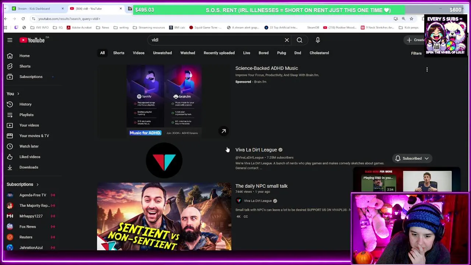Viewport: 471px width, 265px height.
Task: Open the BMI calc bookmark
Action: [x=177, y=28]
